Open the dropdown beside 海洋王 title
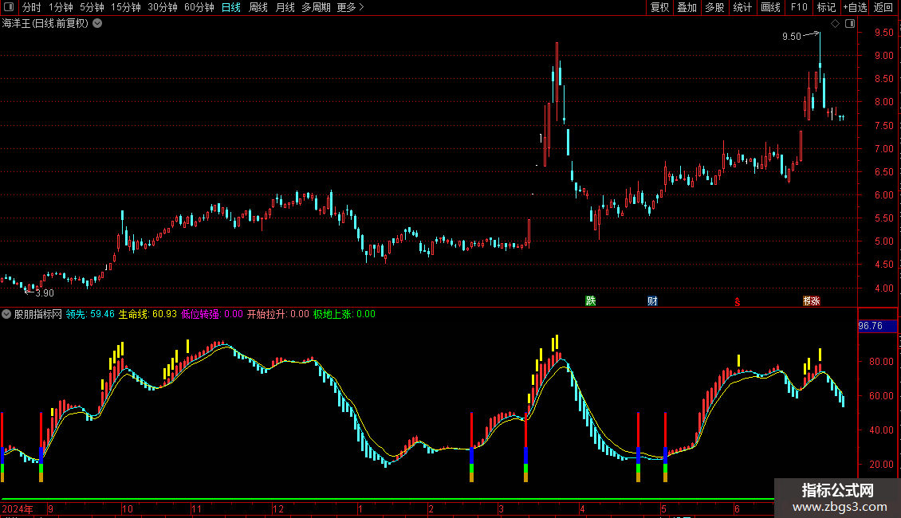The height and width of the screenshot is (518, 901). click(x=98, y=23)
